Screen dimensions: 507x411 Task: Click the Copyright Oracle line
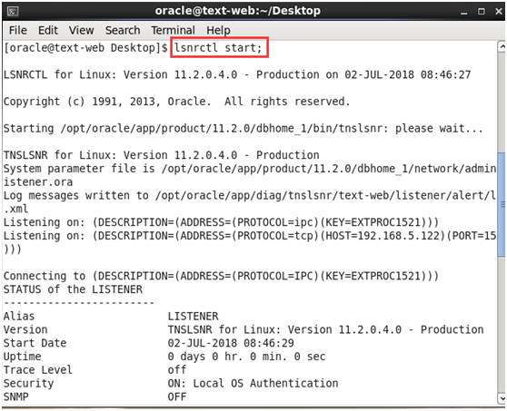point(176,102)
